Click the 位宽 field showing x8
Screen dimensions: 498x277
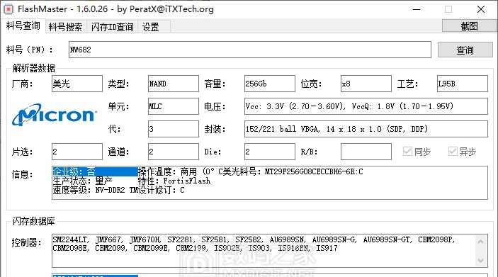pyautogui.click(x=366, y=84)
